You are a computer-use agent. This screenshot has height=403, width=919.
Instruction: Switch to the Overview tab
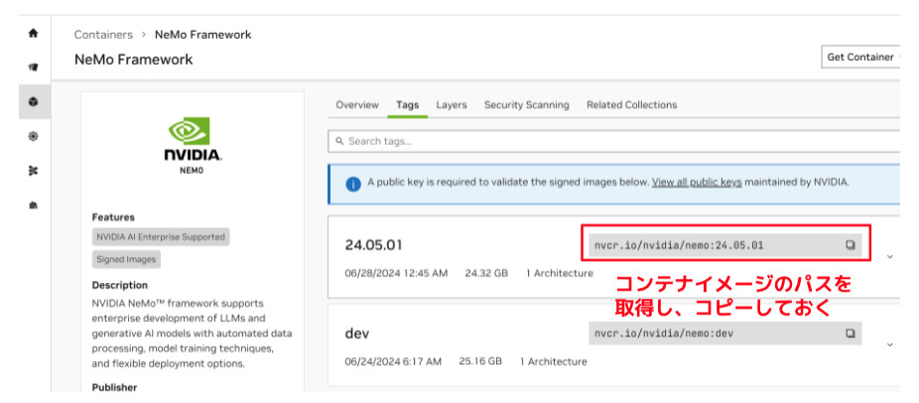(x=357, y=105)
